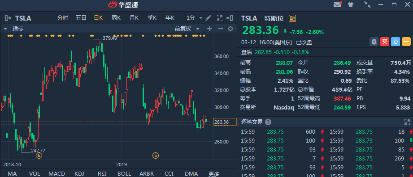
Task: Toggle the DMA indicator
Action: pos(191,174)
